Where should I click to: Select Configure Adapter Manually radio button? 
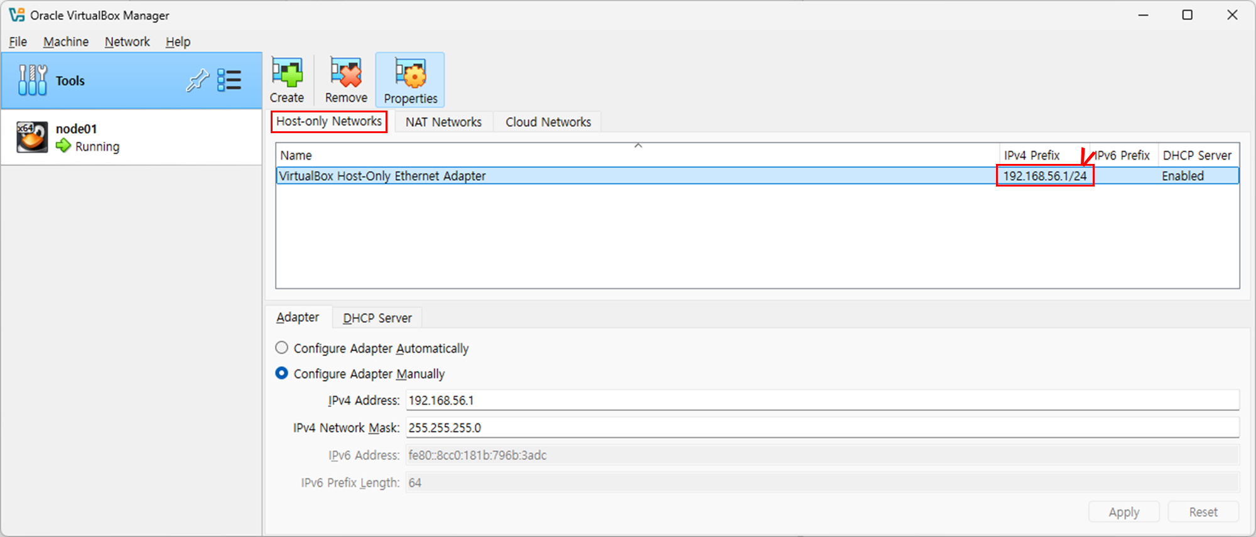pos(282,374)
